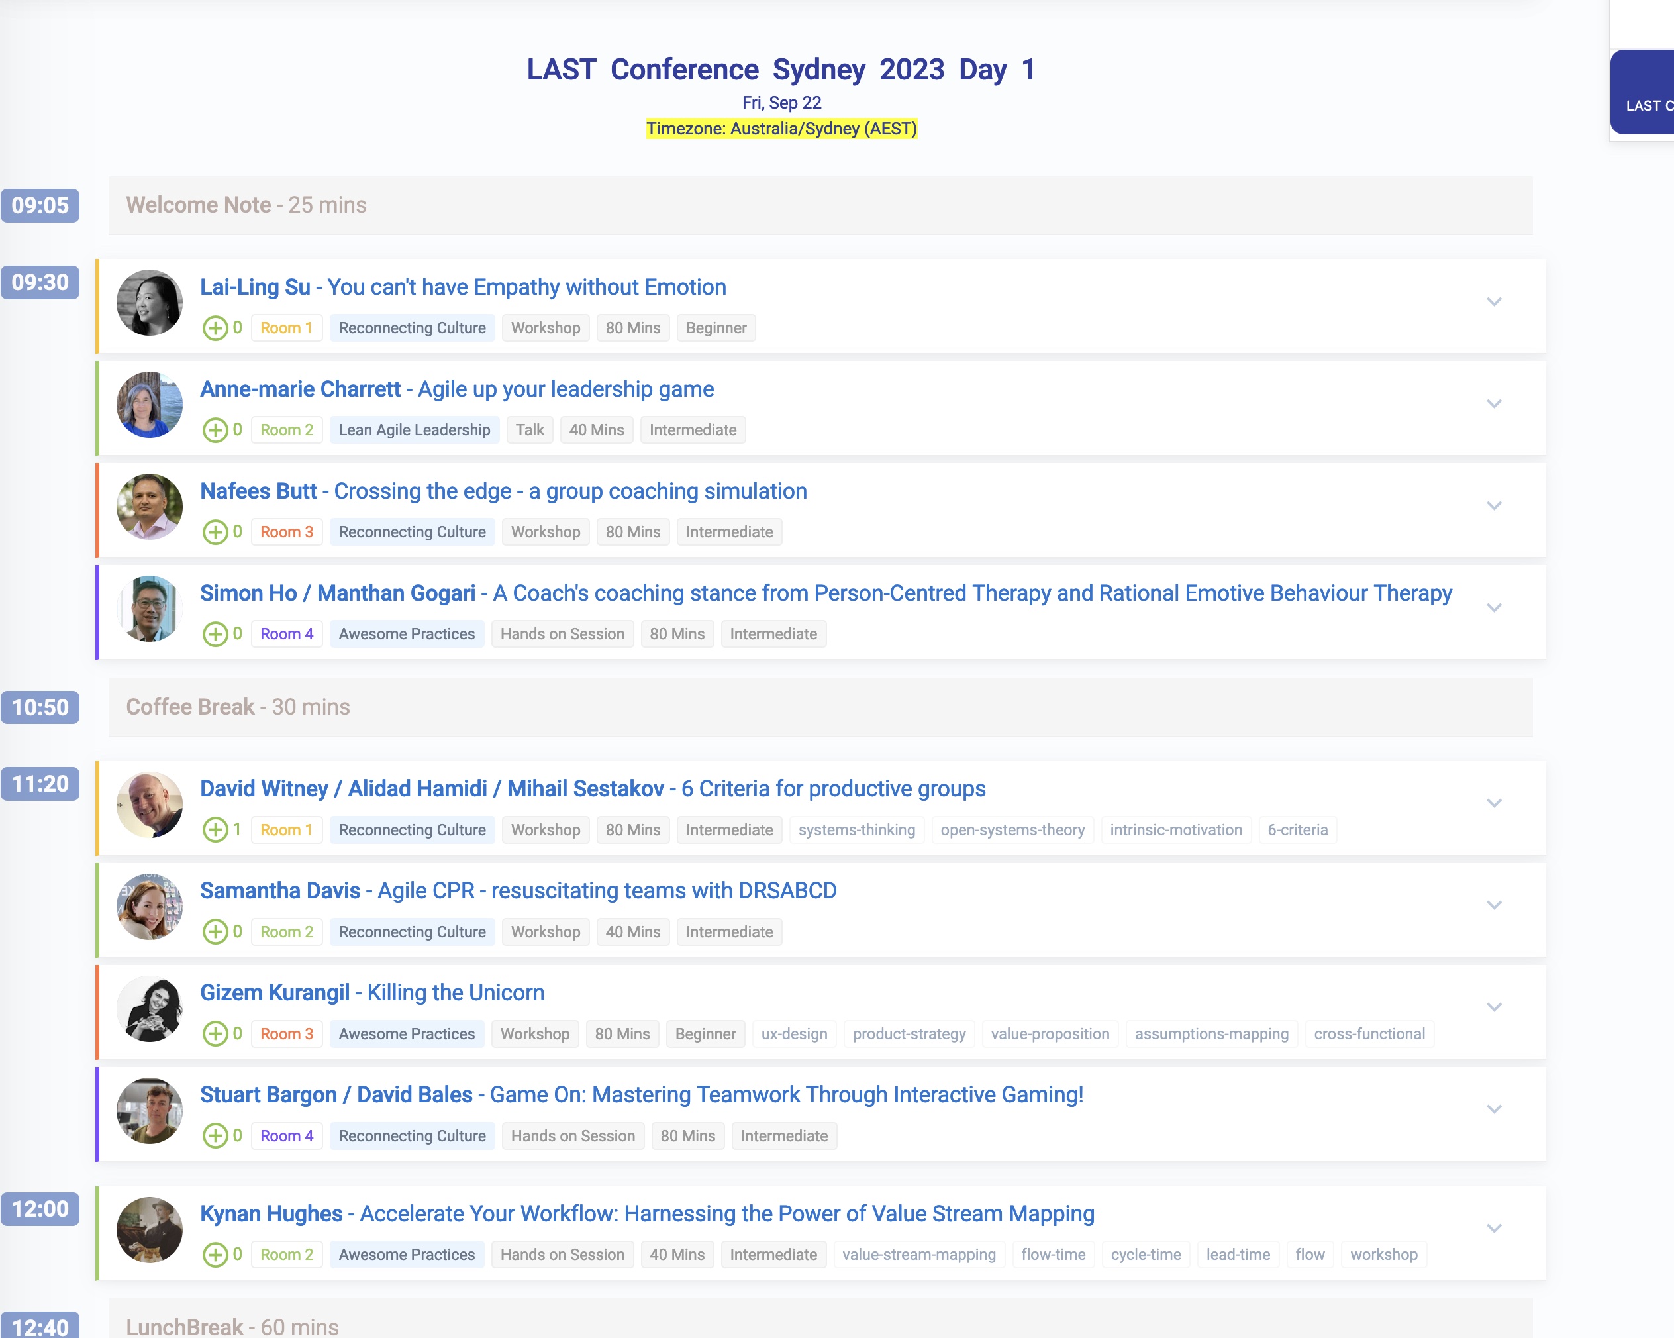
Task: Expand Simon Ho / Manthan Gogari session chevron
Action: 1494,607
